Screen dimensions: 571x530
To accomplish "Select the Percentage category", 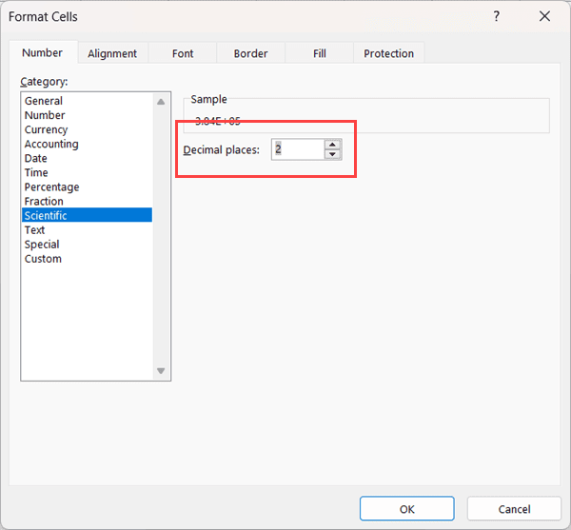I will pyautogui.click(x=51, y=187).
